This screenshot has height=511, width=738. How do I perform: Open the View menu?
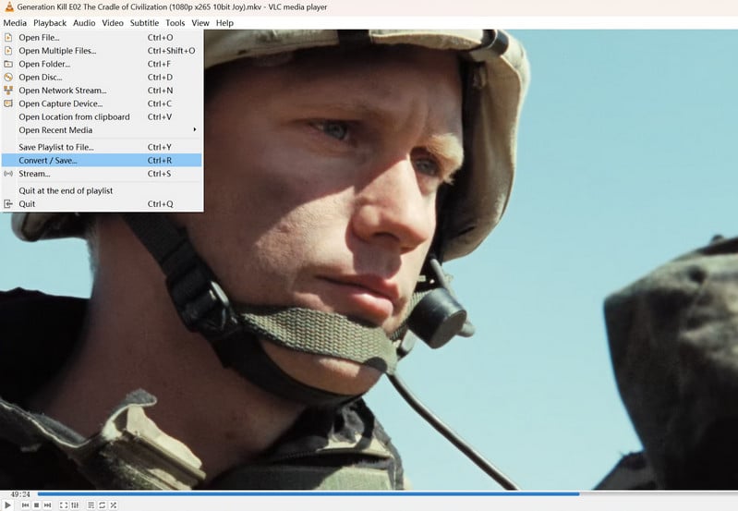[200, 22]
